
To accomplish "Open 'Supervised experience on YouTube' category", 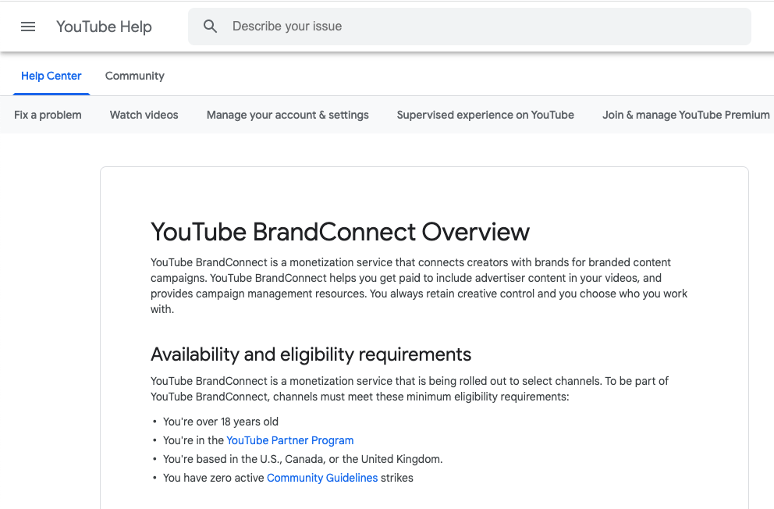I will pos(485,115).
